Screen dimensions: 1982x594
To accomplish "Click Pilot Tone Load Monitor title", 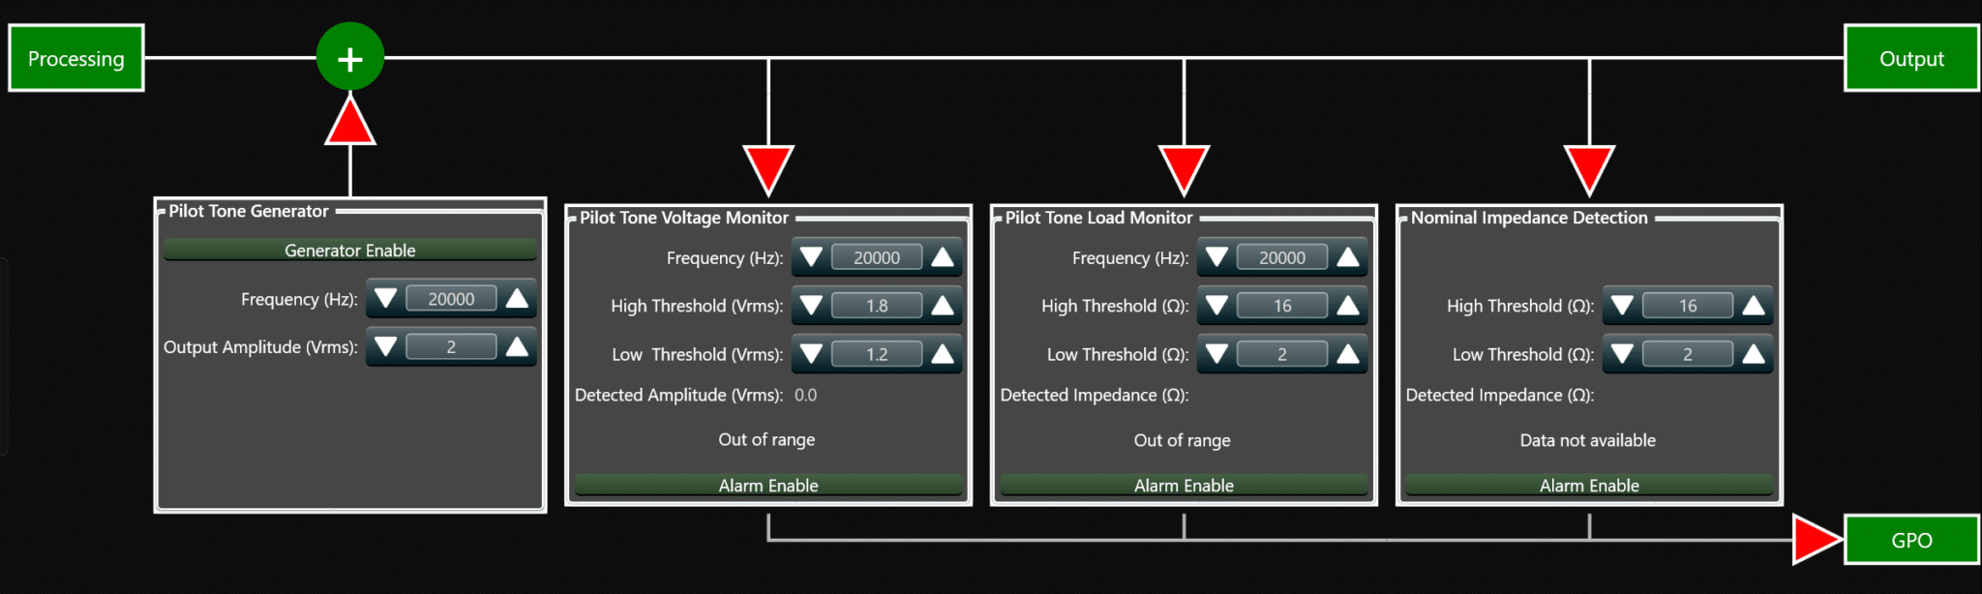I will pyautogui.click(x=1098, y=218).
